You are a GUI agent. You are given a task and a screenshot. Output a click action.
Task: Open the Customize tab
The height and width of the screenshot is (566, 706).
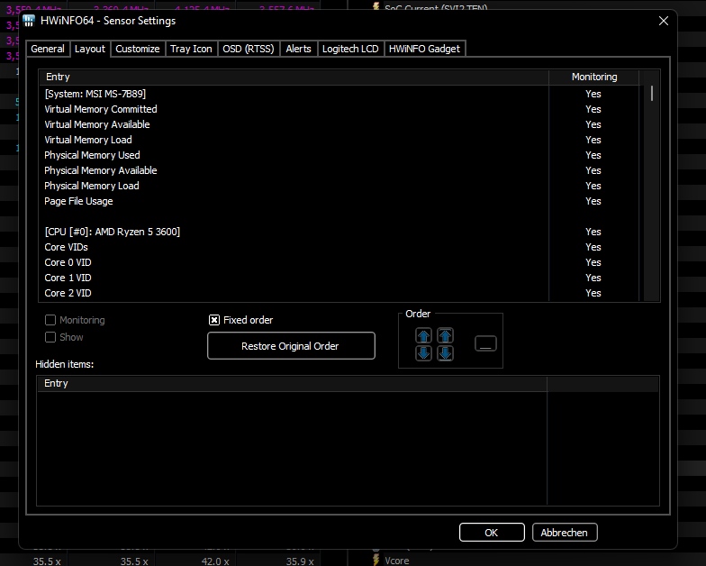137,49
